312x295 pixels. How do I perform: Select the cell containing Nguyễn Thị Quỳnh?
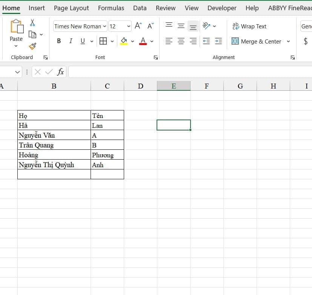pyautogui.click(x=54, y=165)
